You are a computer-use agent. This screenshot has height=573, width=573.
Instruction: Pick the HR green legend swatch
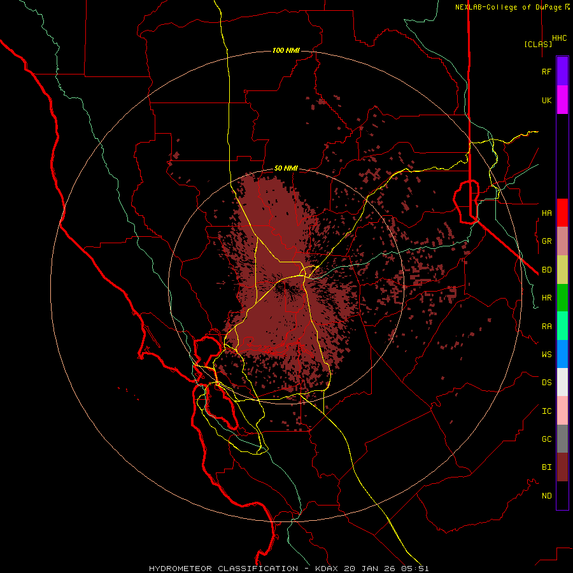562,298
